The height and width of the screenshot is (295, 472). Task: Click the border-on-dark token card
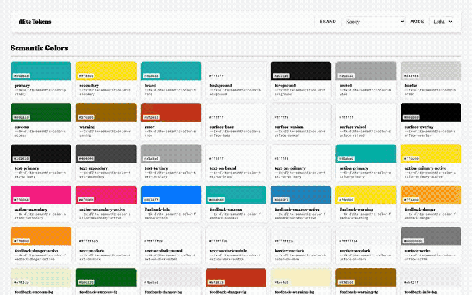click(x=301, y=245)
